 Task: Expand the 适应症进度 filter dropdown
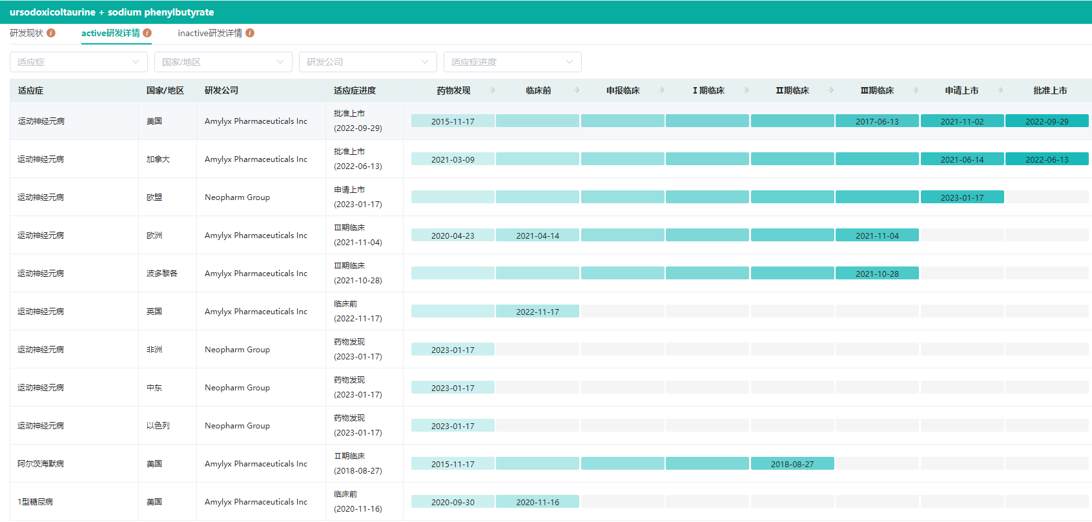pyautogui.click(x=512, y=62)
